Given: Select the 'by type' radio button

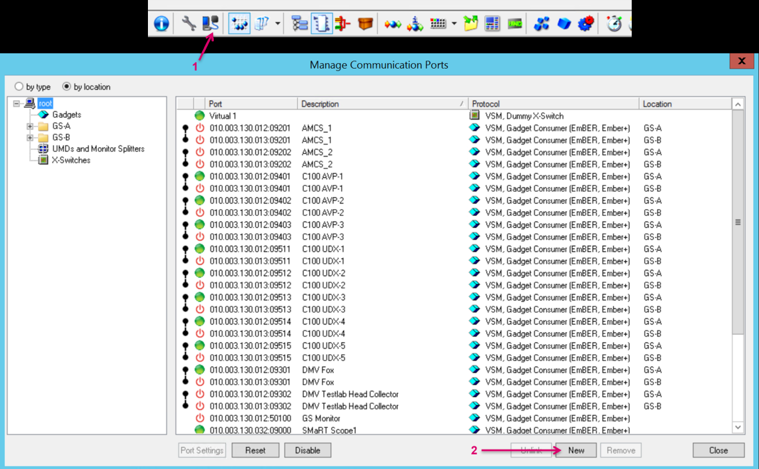Looking at the screenshot, I should point(19,87).
